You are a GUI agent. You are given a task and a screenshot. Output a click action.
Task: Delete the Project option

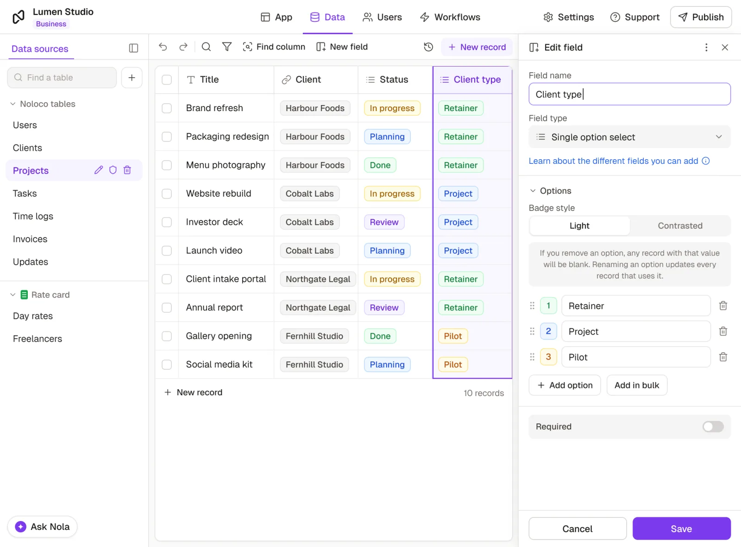723,331
